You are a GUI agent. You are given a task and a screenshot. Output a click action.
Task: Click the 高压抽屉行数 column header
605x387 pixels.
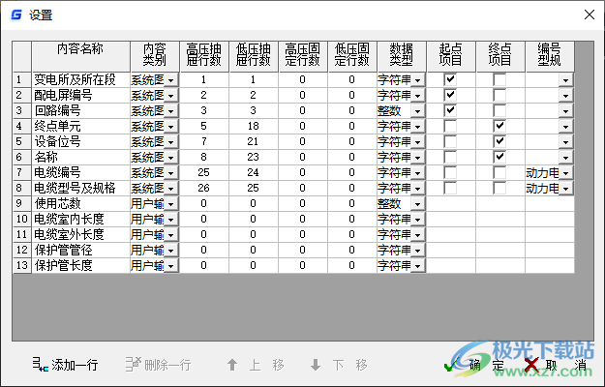[203, 57]
